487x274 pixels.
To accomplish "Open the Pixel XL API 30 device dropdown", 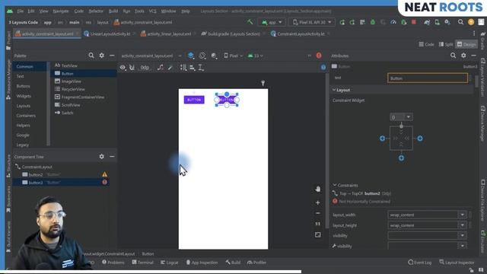I will click(312, 22).
